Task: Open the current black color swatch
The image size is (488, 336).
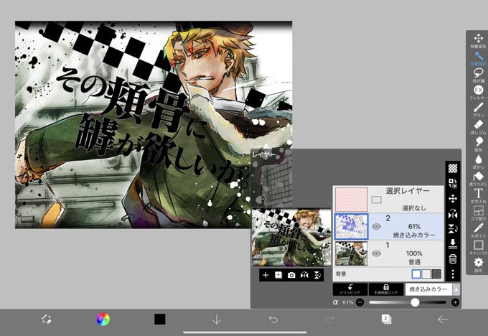Action: 159,319
